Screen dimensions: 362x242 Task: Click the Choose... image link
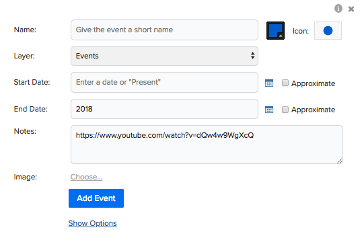click(x=86, y=177)
